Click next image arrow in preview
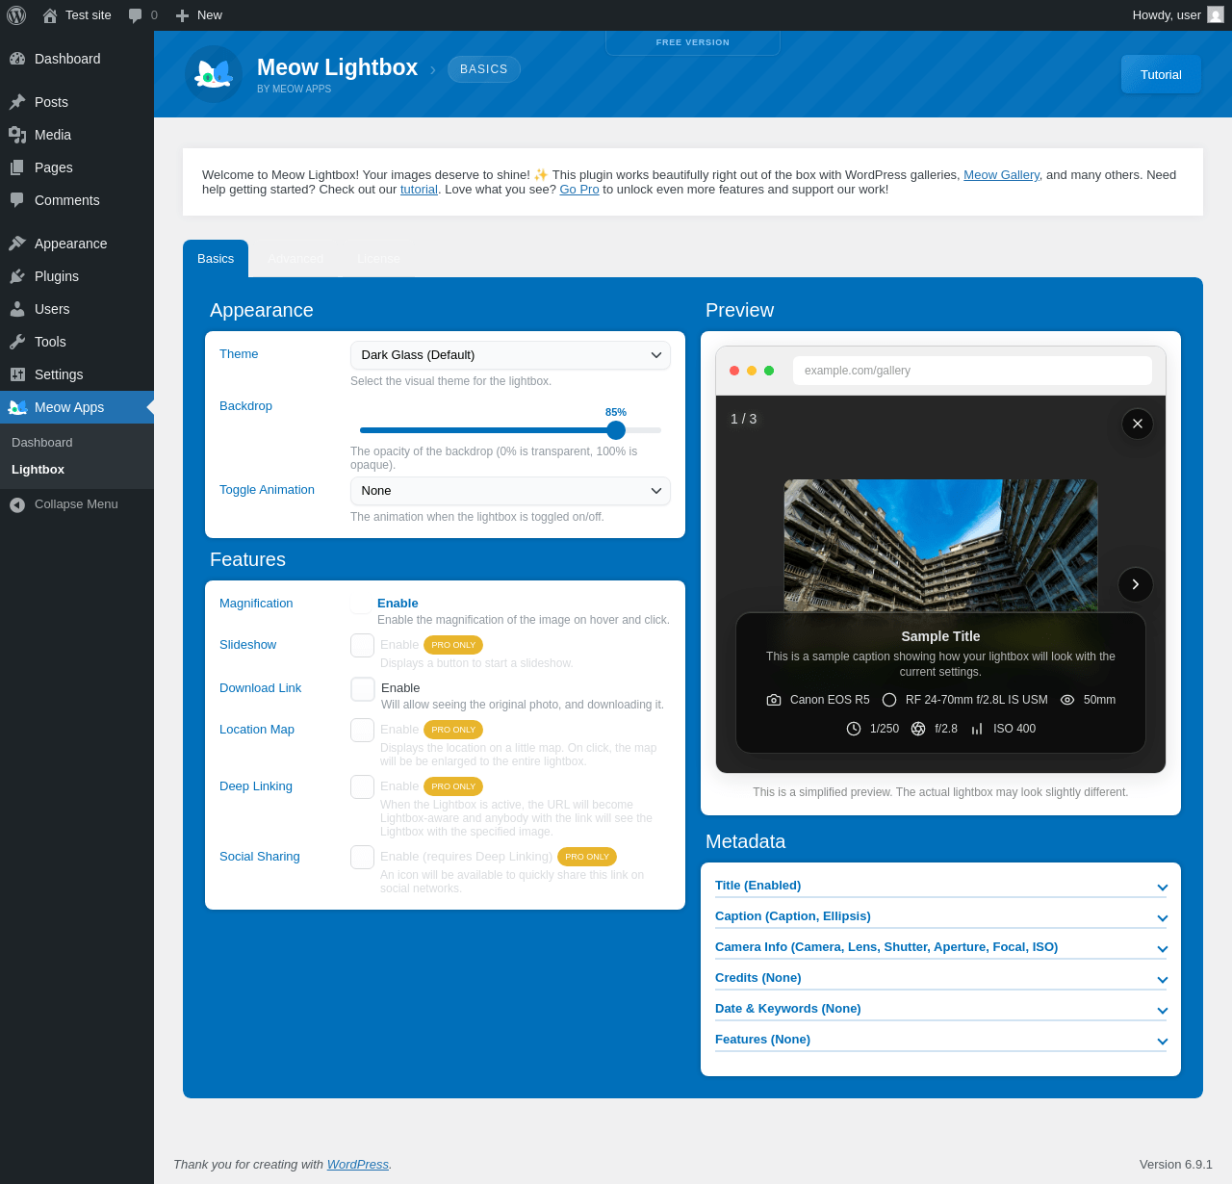1232x1184 pixels. pos(1136,584)
